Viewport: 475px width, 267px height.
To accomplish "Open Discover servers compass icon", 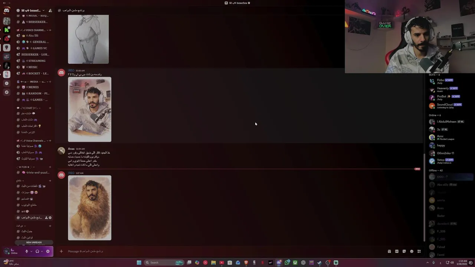I will pos(7,92).
